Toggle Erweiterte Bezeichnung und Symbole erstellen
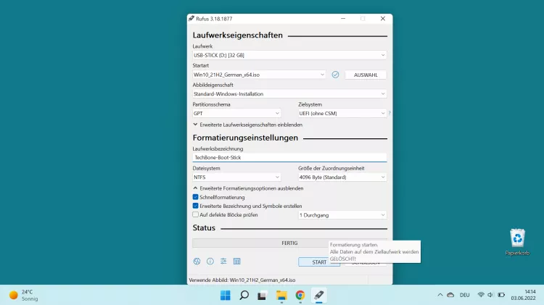Viewport: 544px width, 305px height. coord(196,206)
